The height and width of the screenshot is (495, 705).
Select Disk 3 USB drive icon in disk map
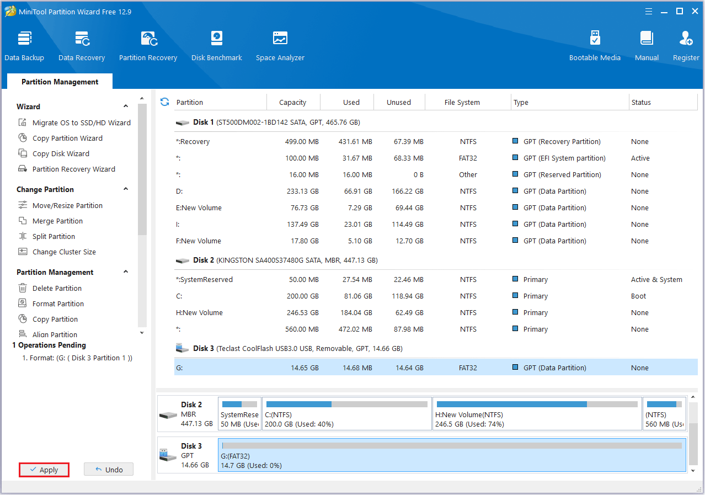[x=168, y=456]
